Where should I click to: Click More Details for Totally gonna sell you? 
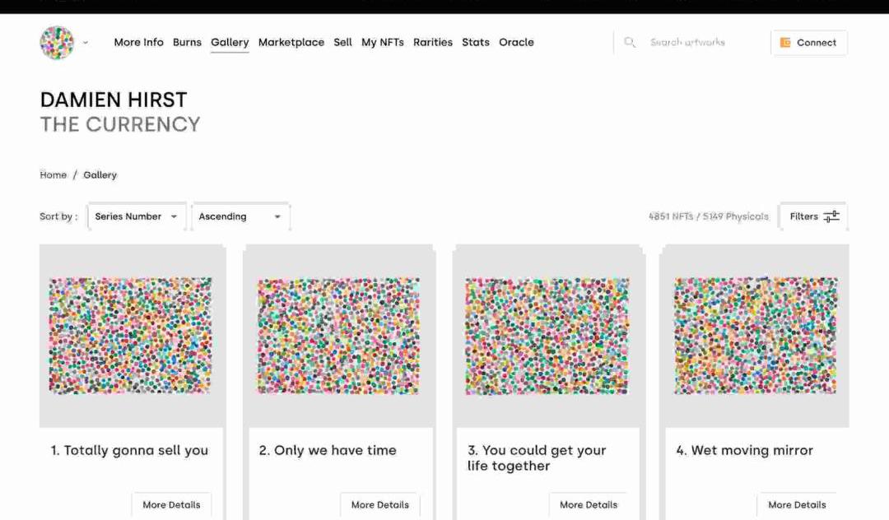point(171,504)
